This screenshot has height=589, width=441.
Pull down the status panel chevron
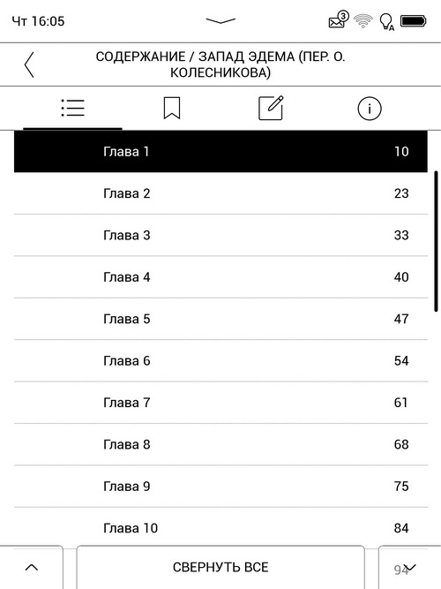click(x=220, y=21)
